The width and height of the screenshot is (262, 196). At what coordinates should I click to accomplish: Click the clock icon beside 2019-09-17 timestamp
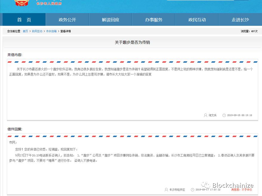pyautogui.click(x=193, y=189)
